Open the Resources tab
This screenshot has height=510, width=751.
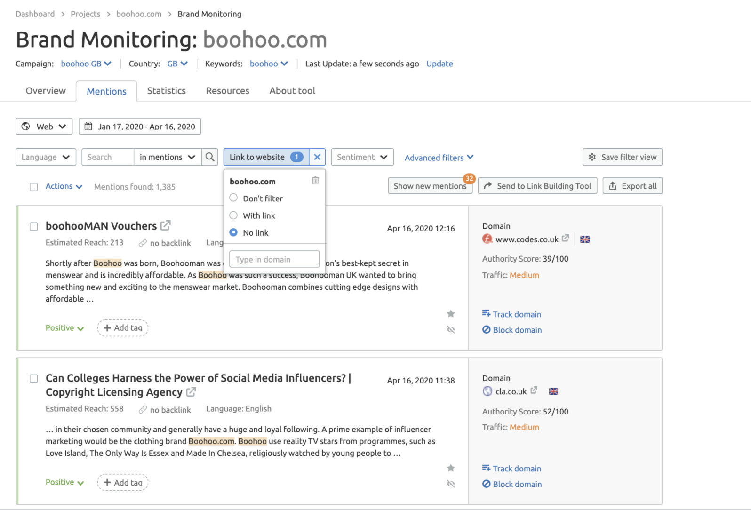(x=227, y=91)
